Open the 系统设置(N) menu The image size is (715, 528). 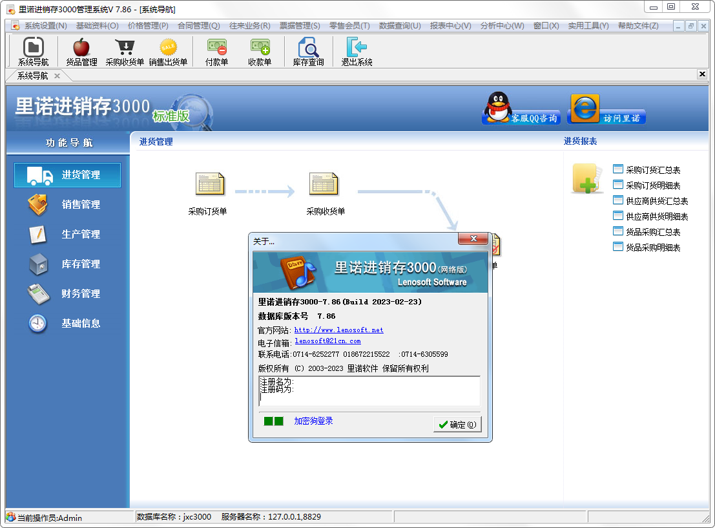pyautogui.click(x=46, y=26)
